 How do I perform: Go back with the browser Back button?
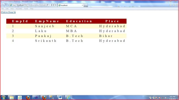3,5
